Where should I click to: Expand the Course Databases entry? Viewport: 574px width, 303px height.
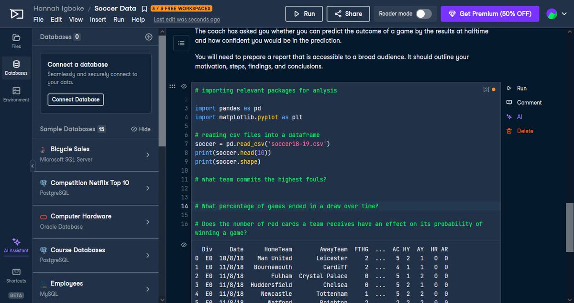[x=148, y=256]
